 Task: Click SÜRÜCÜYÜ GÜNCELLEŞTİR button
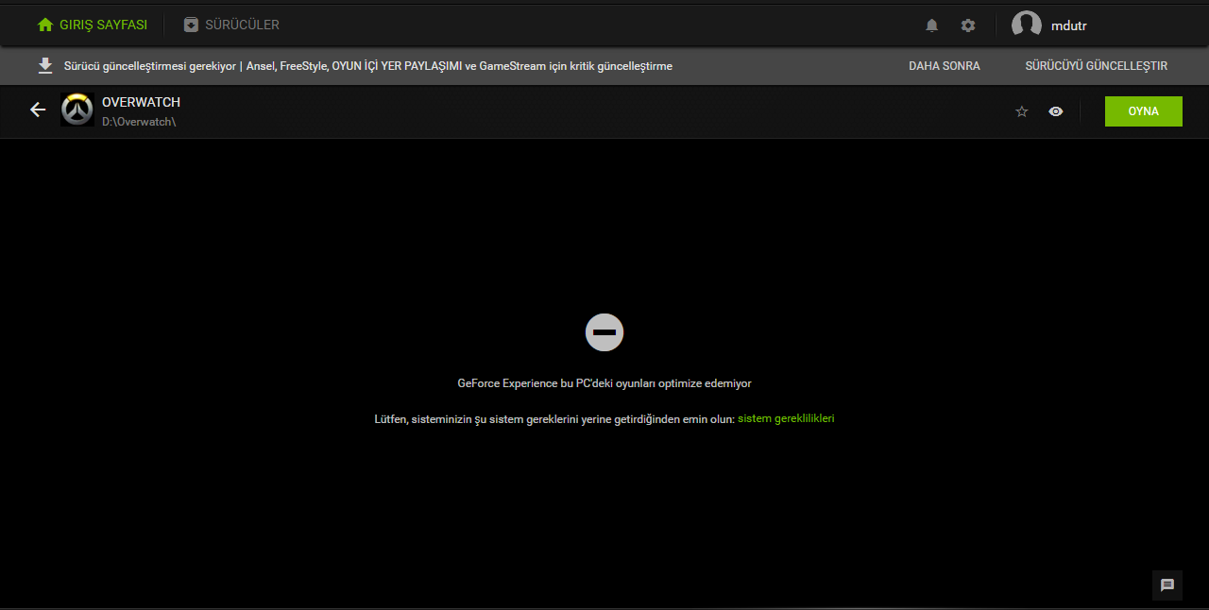(1097, 66)
